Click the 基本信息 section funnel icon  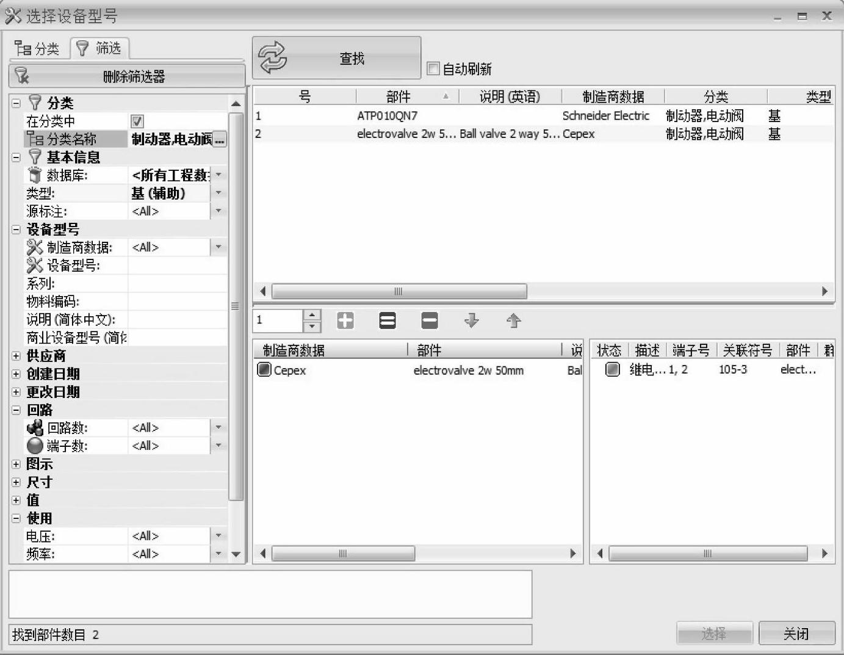(35, 157)
